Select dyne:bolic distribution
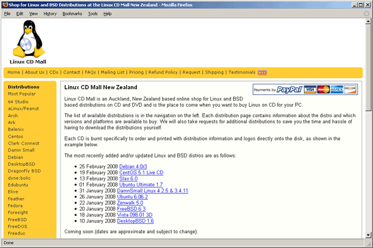The width and height of the screenshot is (373, 248). (19, 178)
